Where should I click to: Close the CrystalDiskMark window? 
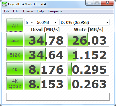pyautogui.click(x=107, y=3)
